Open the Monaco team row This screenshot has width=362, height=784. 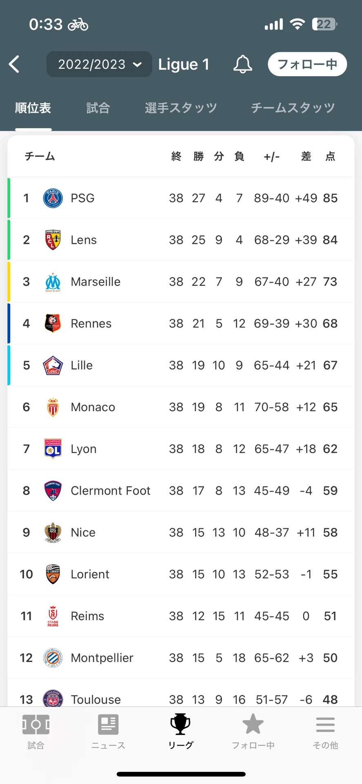181,407
